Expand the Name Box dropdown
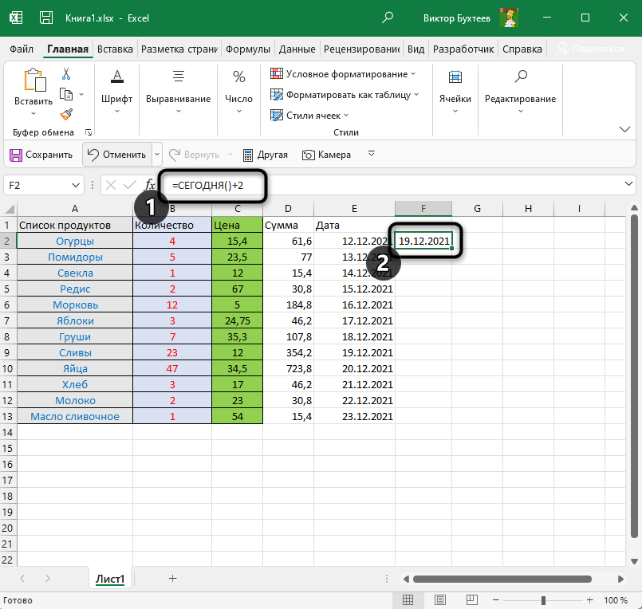Screen dimensions: 642x609 (x=77, y=185)
